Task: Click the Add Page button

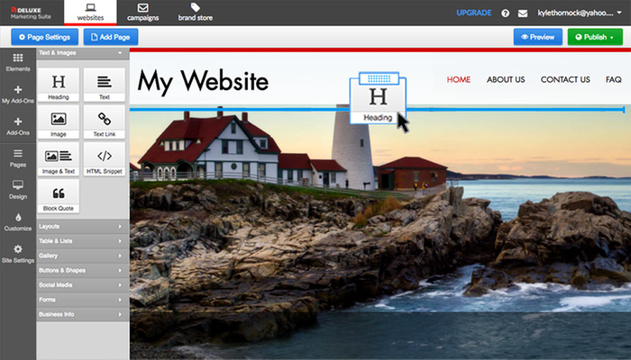Action: click(117, 37)
